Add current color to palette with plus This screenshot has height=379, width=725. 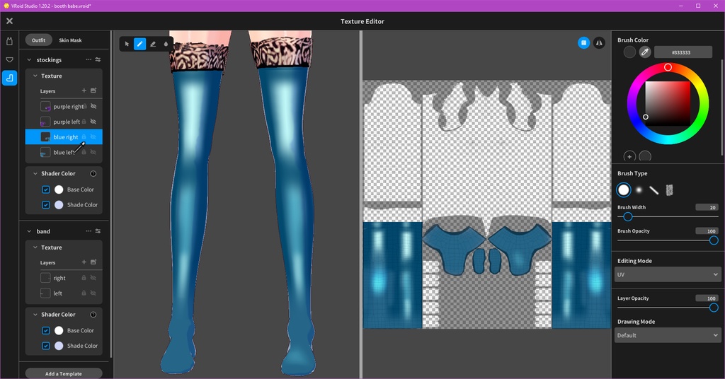pyautogui.click(x=629, y=156)
